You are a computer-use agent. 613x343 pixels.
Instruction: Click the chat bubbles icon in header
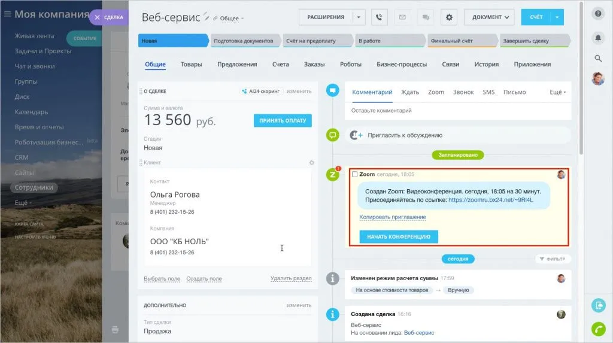(x=426, y=17)
